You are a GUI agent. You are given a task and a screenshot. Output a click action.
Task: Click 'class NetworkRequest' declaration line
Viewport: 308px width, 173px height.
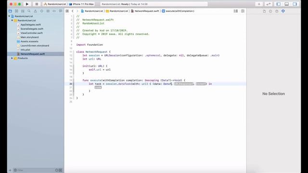click(x=93, y=52)
